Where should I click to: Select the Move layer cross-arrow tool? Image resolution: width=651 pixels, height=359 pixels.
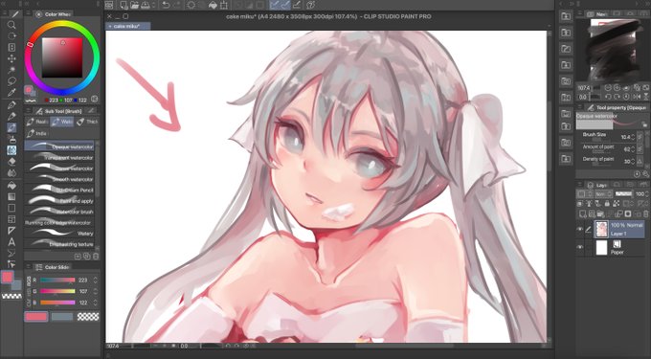tap(11, 58)
